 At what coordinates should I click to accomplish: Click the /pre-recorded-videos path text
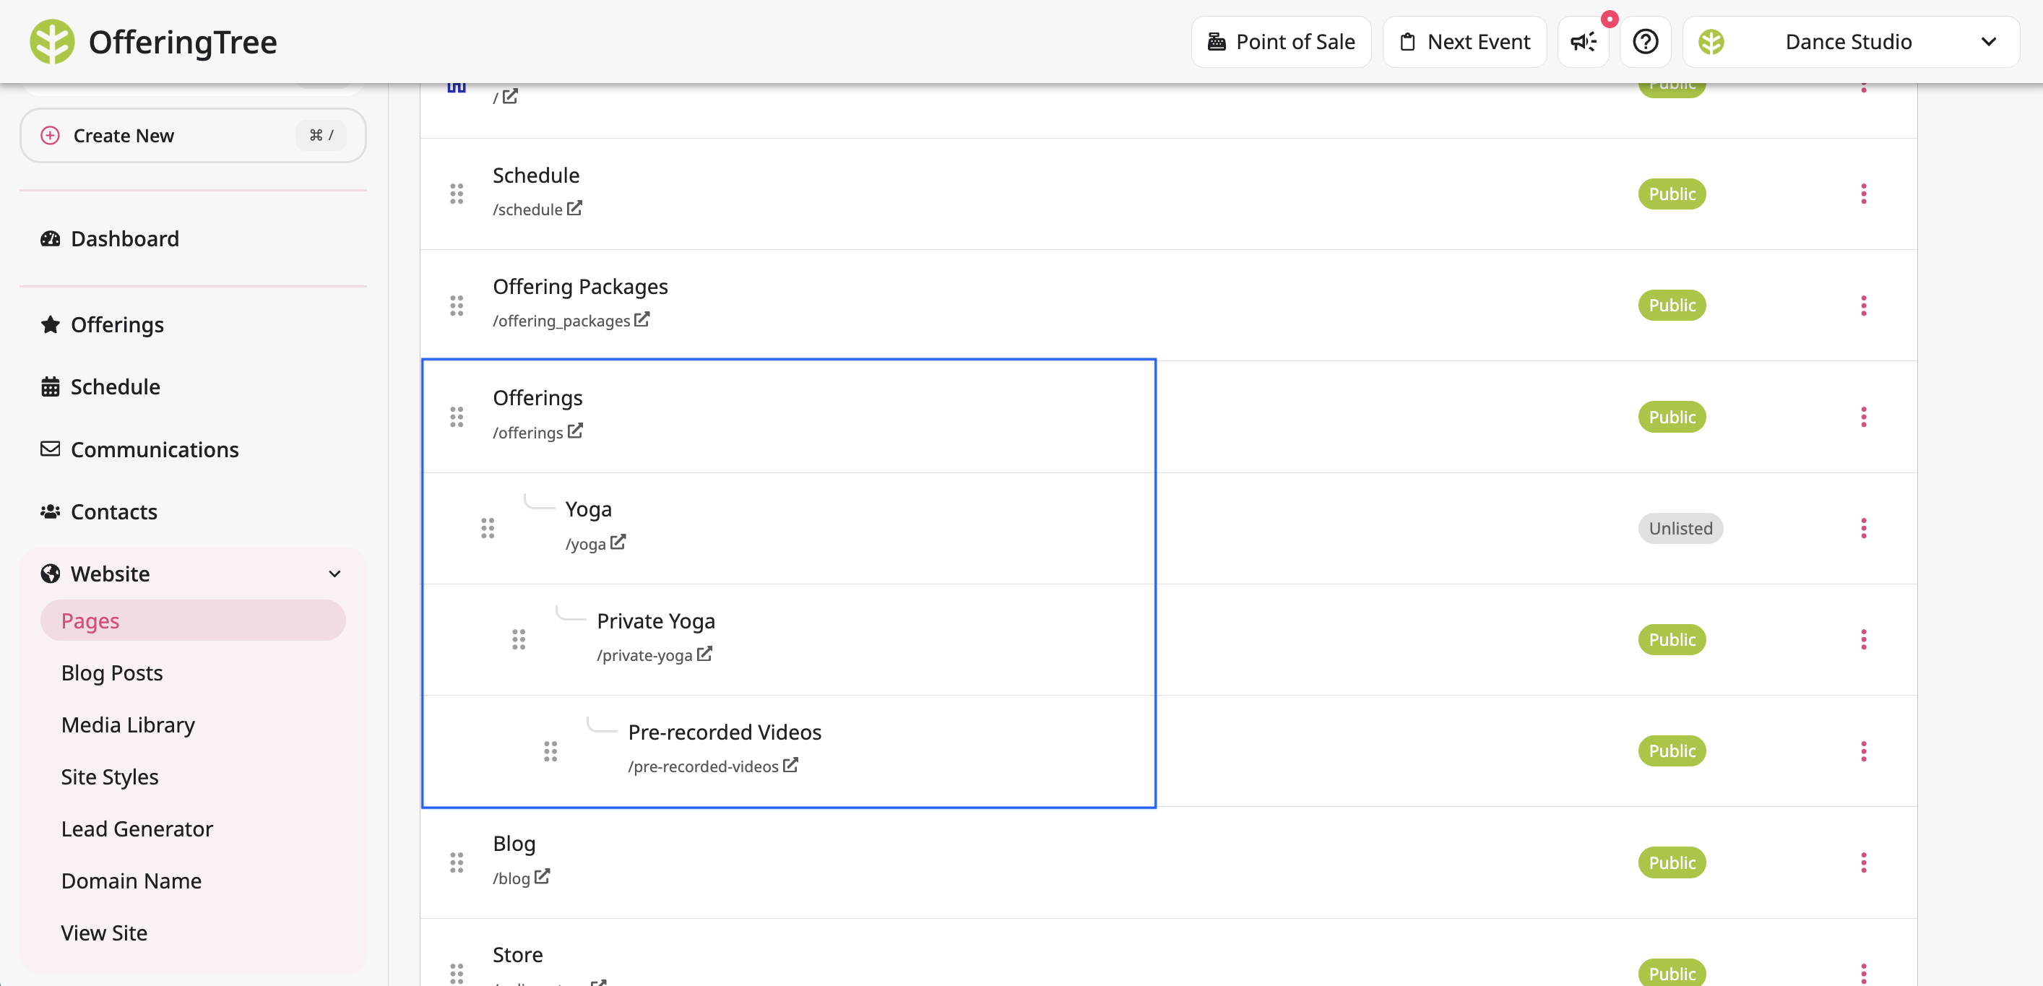(703, 766)
